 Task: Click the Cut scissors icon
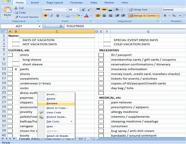pos(16,8)
